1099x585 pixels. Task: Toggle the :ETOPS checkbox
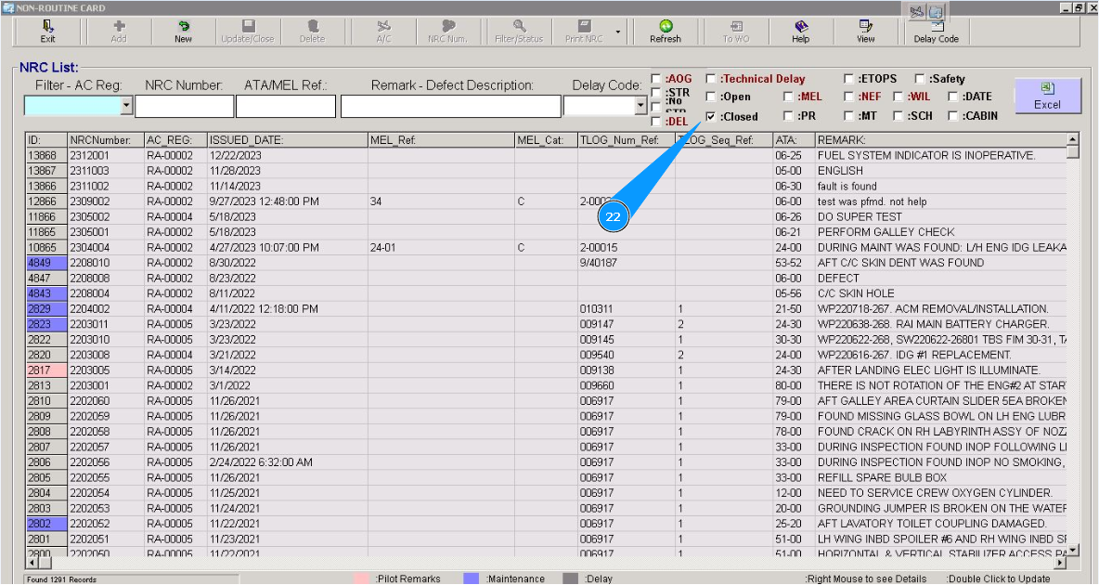[x=848, y=79]
